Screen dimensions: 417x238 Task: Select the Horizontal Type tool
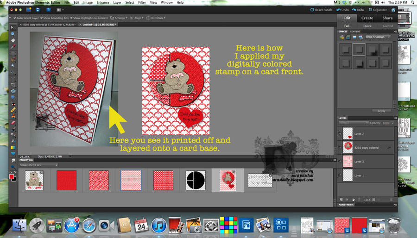pos(13,79)
